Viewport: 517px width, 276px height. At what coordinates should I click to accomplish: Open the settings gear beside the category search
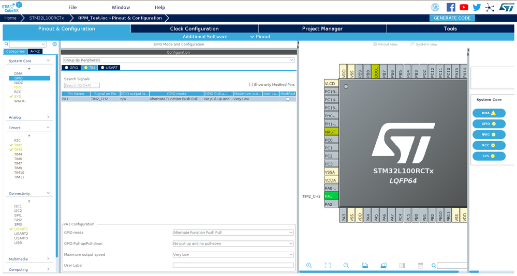[55, 44]
